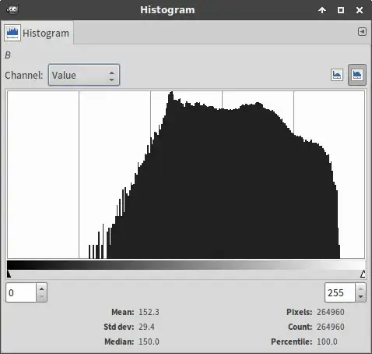
Task: Click the black point slider triangle
Action: coord(9,274)
